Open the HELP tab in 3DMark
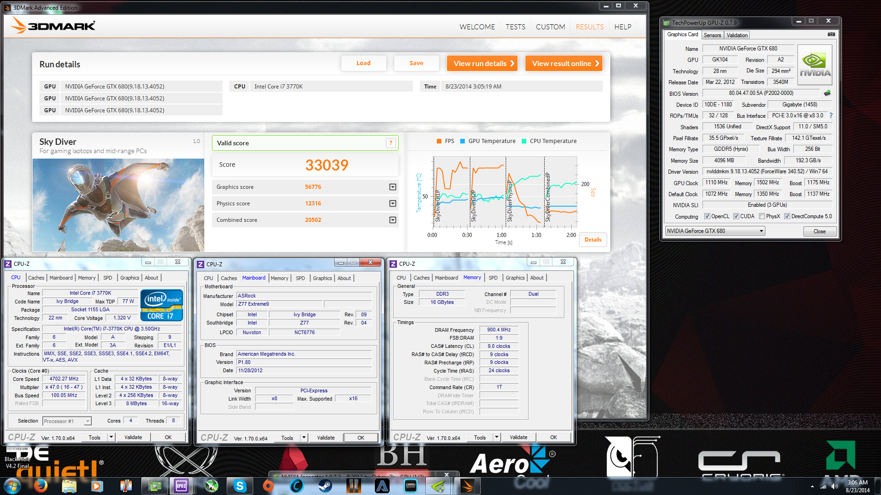The image size is (881, 495). (x=623, y=27)
